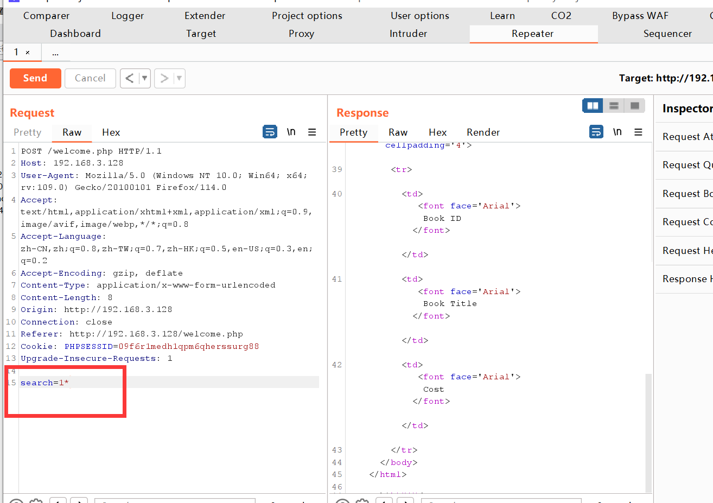The width and height of the screenshot is (713, 503).
Task: Open the Comparer tab
Action: (46, 16)
